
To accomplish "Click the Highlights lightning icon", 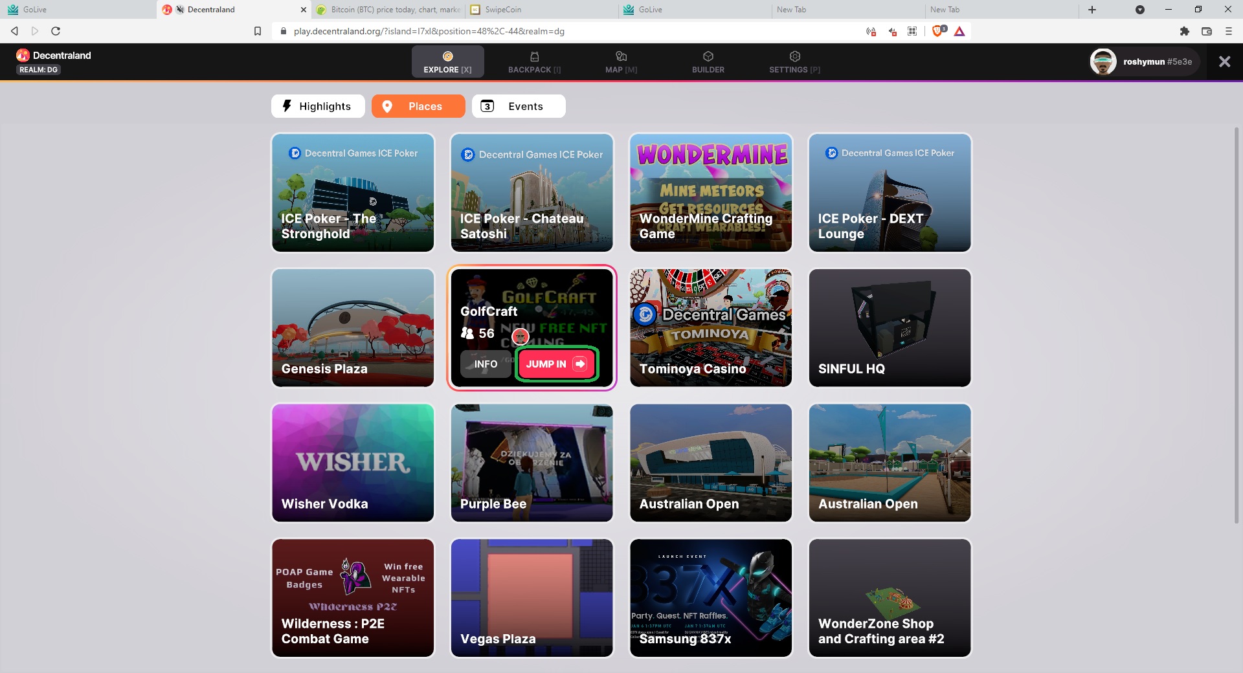I will pos(287,105).
